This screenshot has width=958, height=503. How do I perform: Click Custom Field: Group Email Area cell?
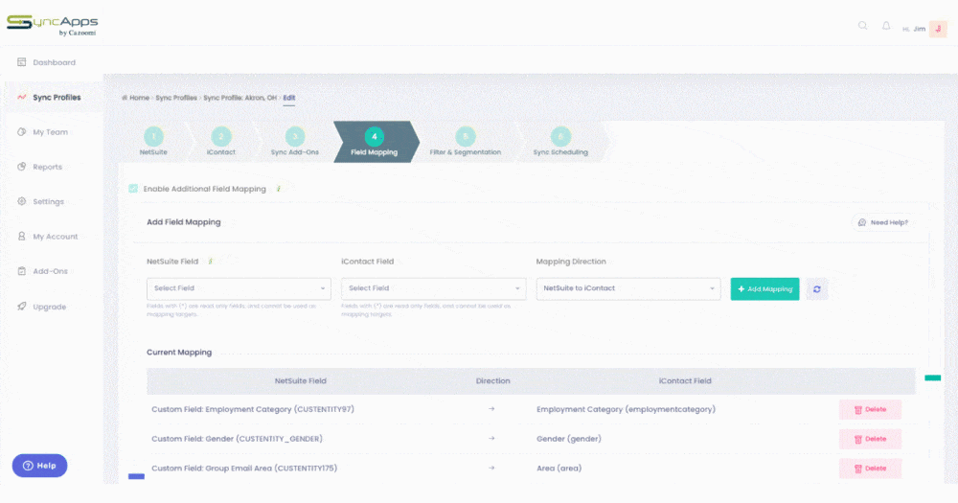click(244, 469)
